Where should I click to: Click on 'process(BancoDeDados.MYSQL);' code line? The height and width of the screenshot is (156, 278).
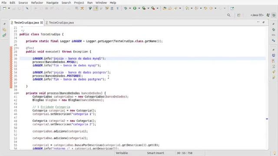[55, 62]
